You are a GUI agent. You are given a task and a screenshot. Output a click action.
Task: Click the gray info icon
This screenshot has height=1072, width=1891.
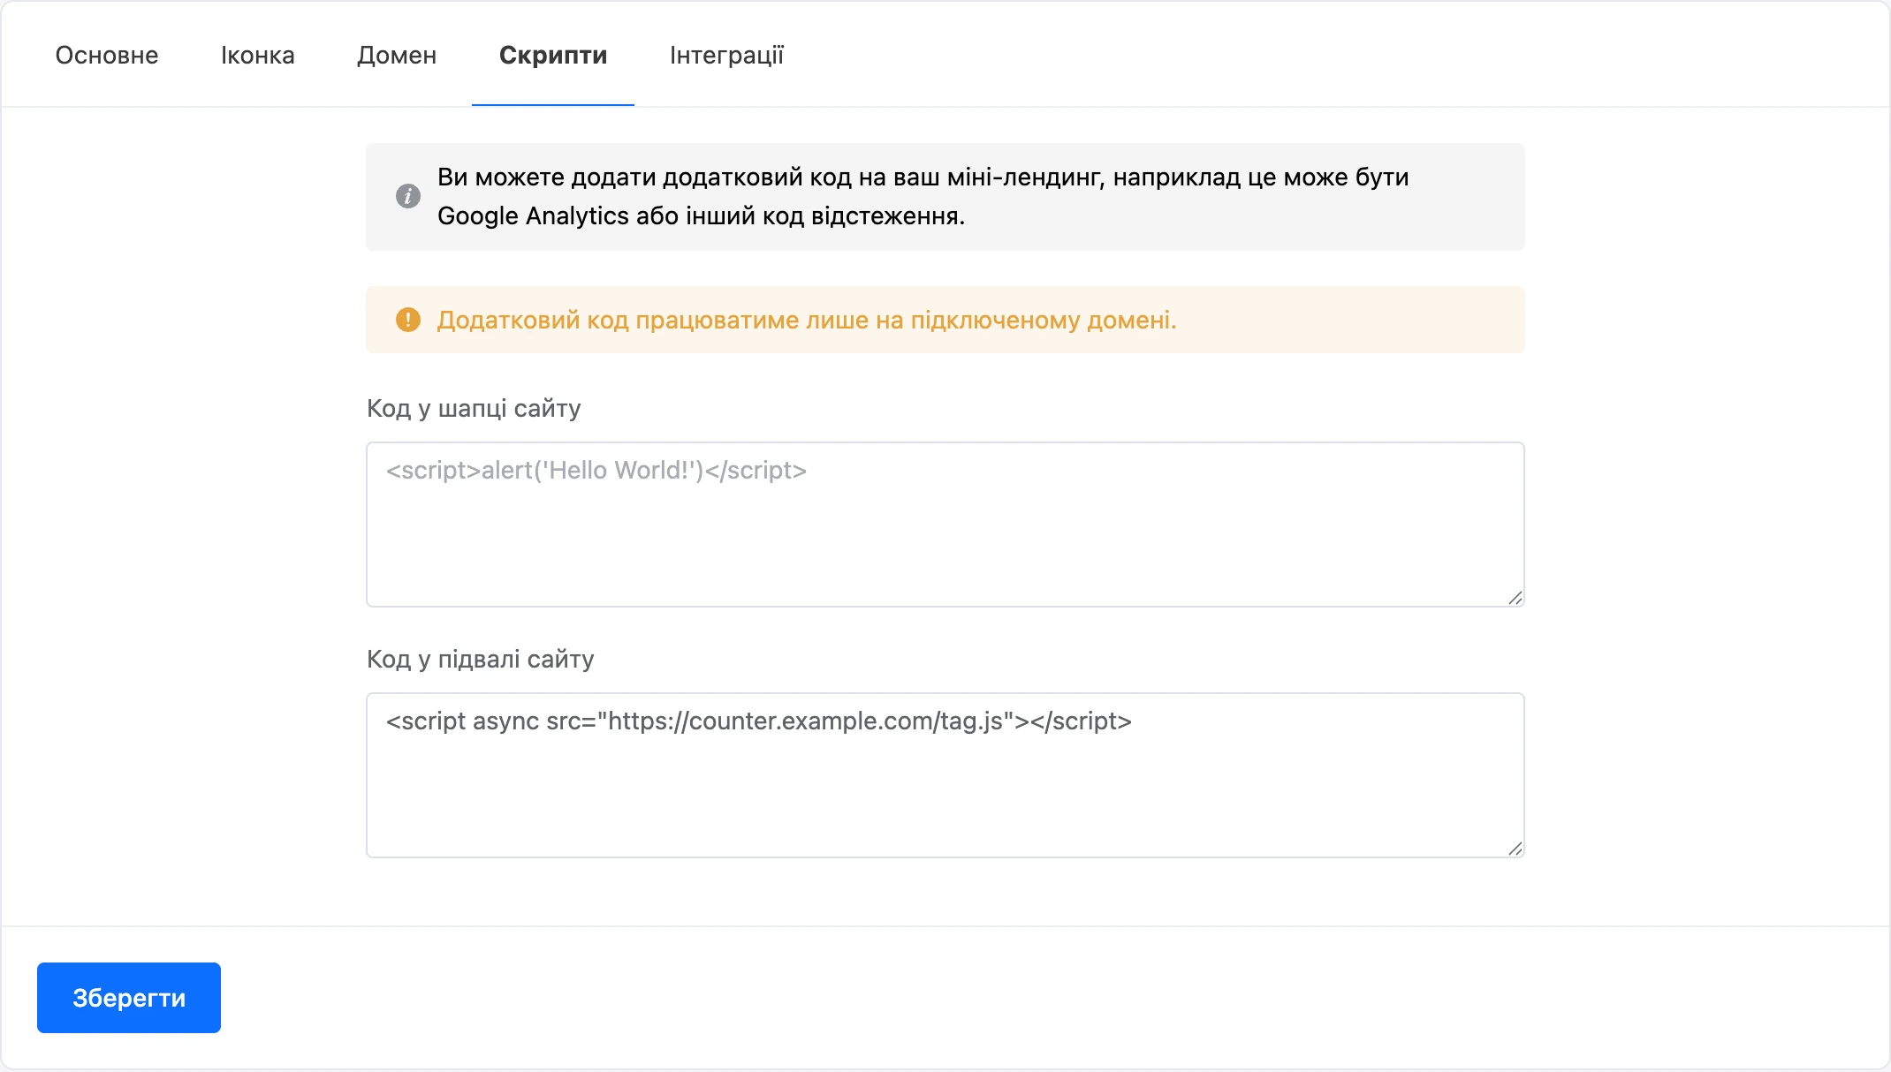pyautogui.click(x=407, y=196)
